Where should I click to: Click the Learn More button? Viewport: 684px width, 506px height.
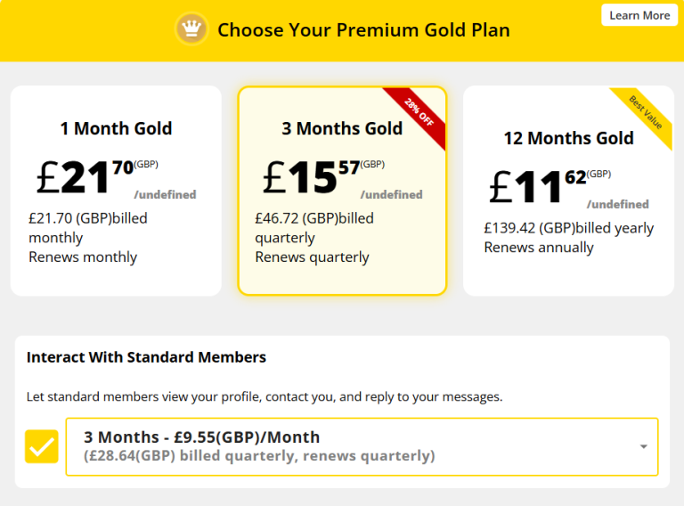639,15
